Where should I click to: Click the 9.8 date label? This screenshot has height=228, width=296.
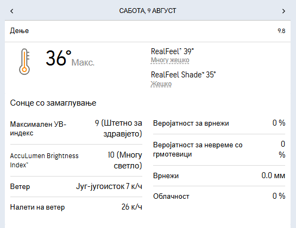(281, 31)
